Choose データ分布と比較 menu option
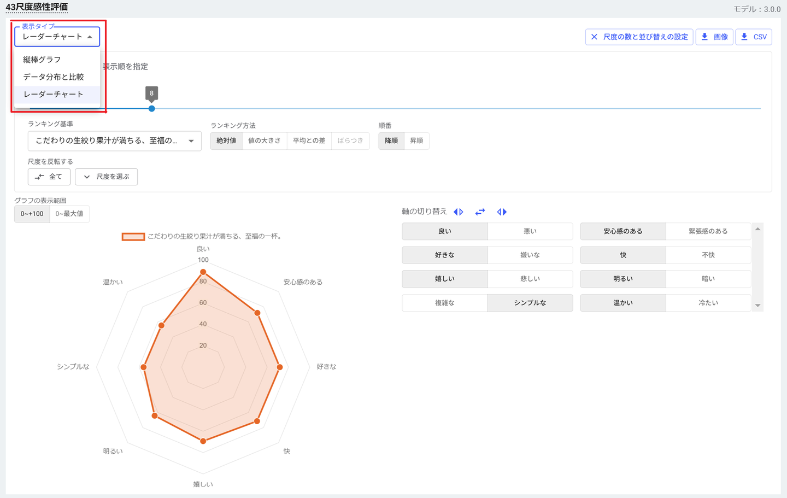Viewport: 787px width, 498px height. pos(54,77)
